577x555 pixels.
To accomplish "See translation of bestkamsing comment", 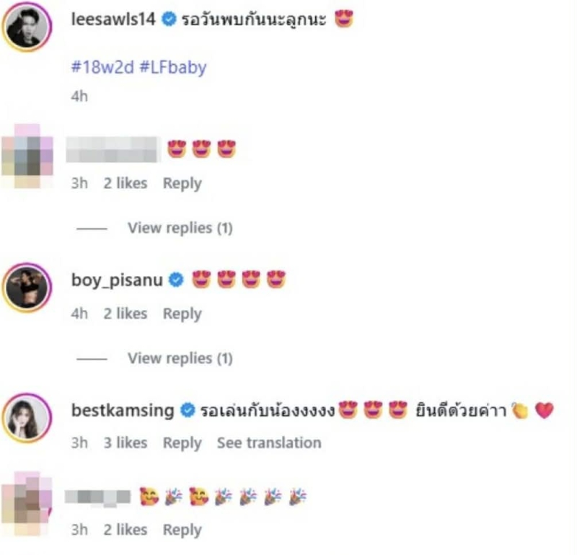I will coord(269,443).
